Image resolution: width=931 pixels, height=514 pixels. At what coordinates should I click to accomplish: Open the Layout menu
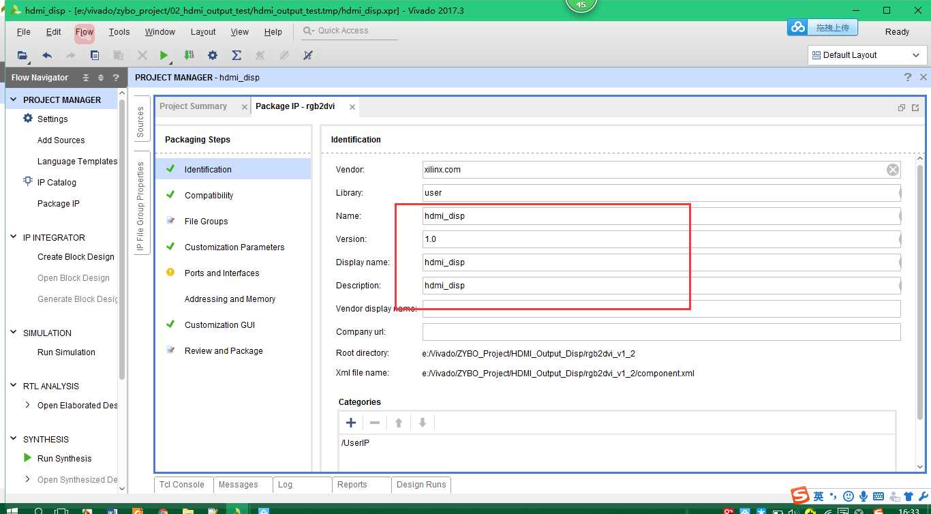point(203,32)
